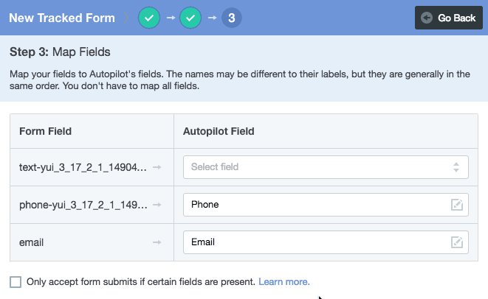The height and width of the screenshot is (299, 488).
Task: Open the Learn more link
Action: click(x=284, y=281)
